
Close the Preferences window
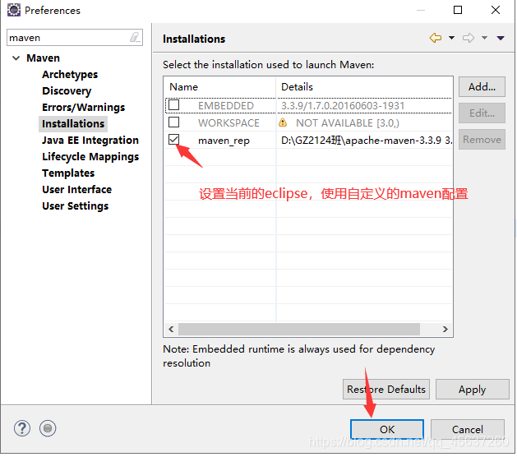[496, 10]
